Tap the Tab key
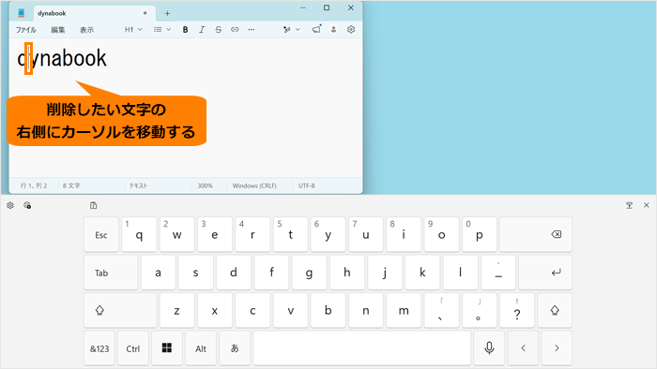Image resolution: width=657 pixels, height=369 pixels. point(111,273)
